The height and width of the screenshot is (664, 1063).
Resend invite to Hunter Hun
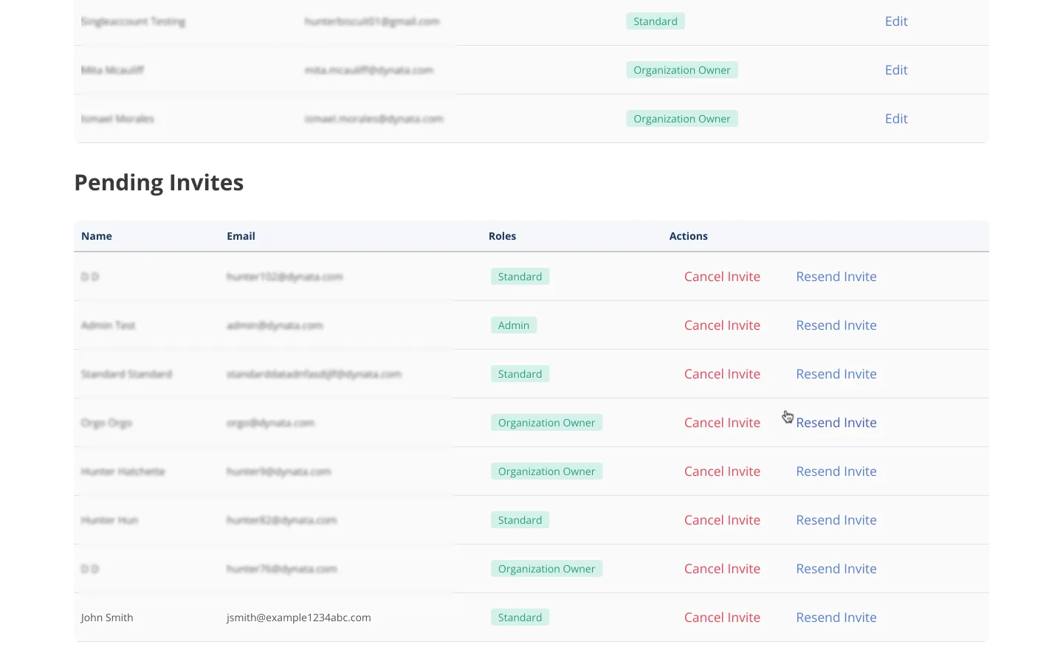tap(836, 520)
